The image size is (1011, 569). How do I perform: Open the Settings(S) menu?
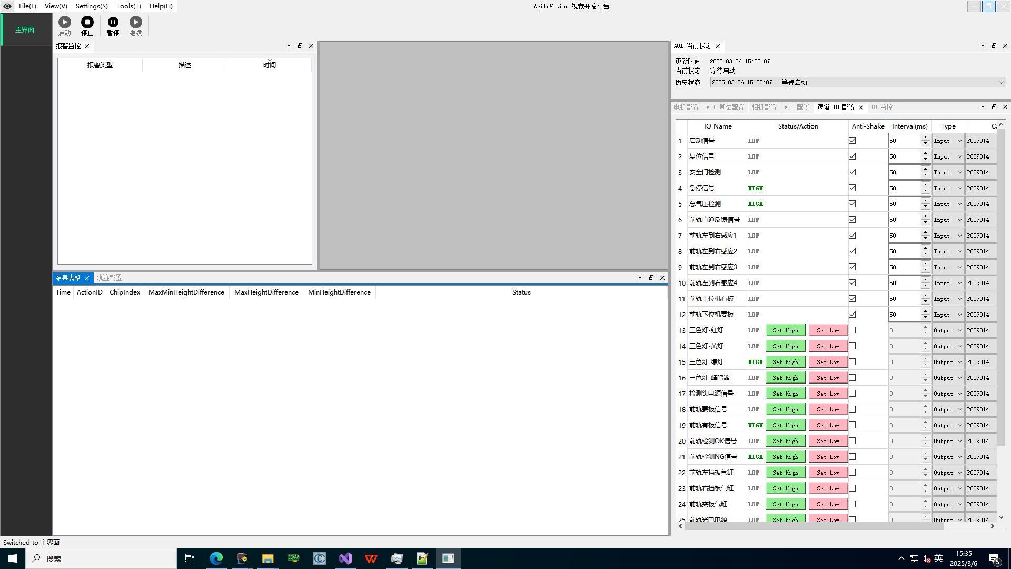pyautogui.click(x=92, y=6)
